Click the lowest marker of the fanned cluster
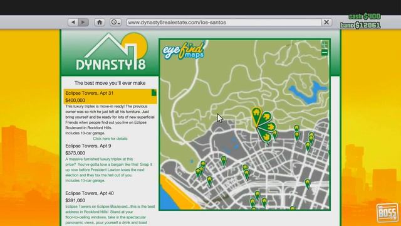The width and height of the screenshot is (401, 226). (266, 137)
